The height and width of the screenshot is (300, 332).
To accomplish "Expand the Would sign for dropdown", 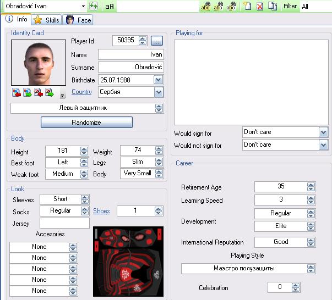I will tap(323, 132).
